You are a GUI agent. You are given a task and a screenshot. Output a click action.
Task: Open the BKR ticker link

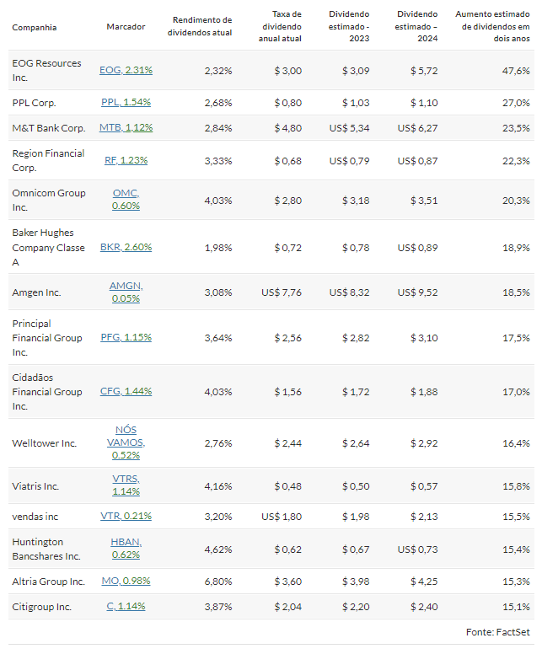[126, 247]
